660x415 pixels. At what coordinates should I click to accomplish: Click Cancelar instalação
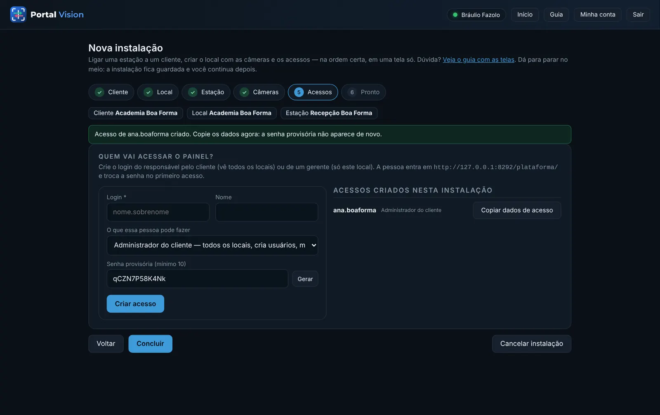(532, 344)
